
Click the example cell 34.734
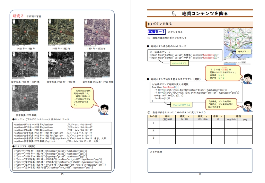tap(185, 120)
